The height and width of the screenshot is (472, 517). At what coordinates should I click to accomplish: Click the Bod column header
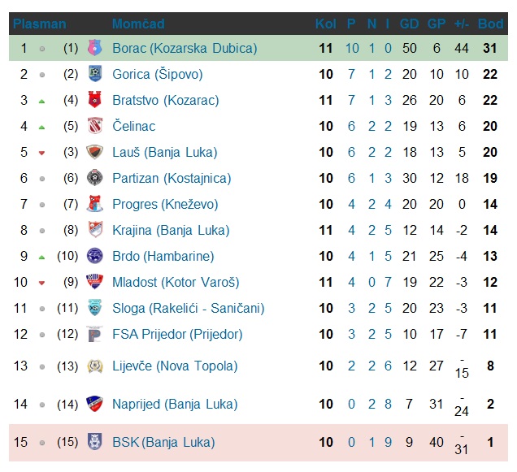point(491,24)
